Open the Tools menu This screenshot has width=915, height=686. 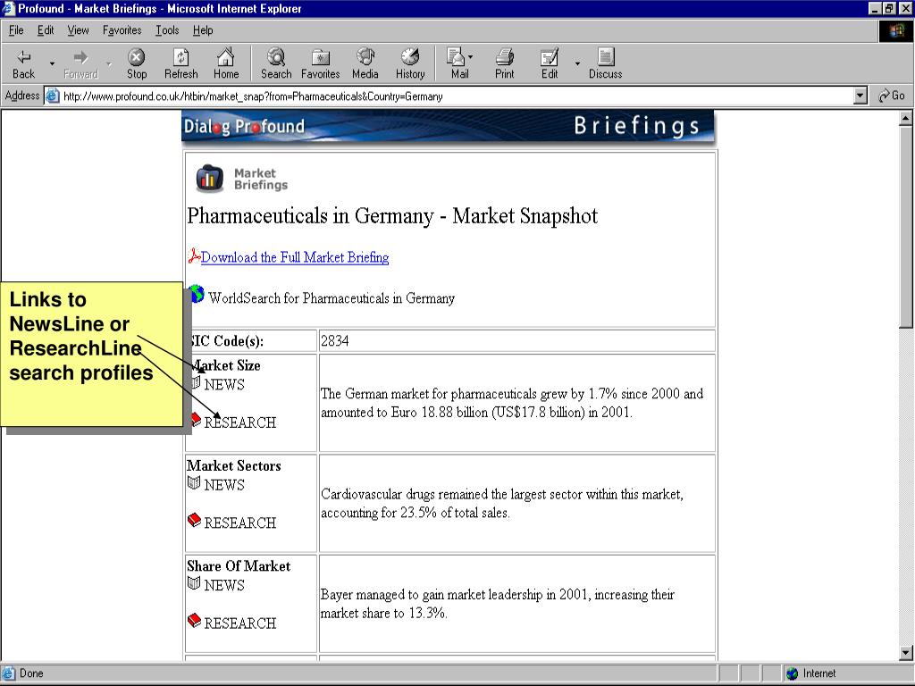[x=167, y=30]
